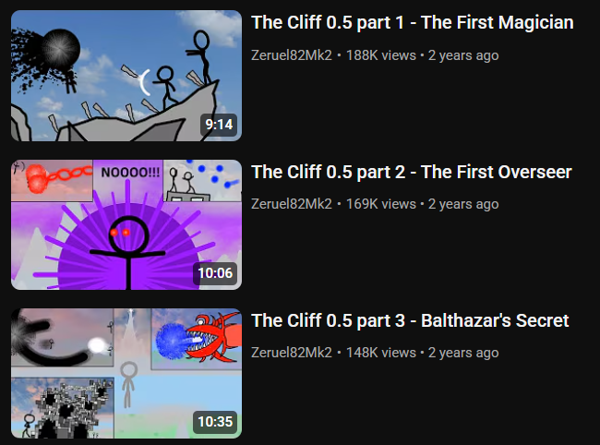
Task: Click the 10:35 duration badge
Action: tap(215, 422)
